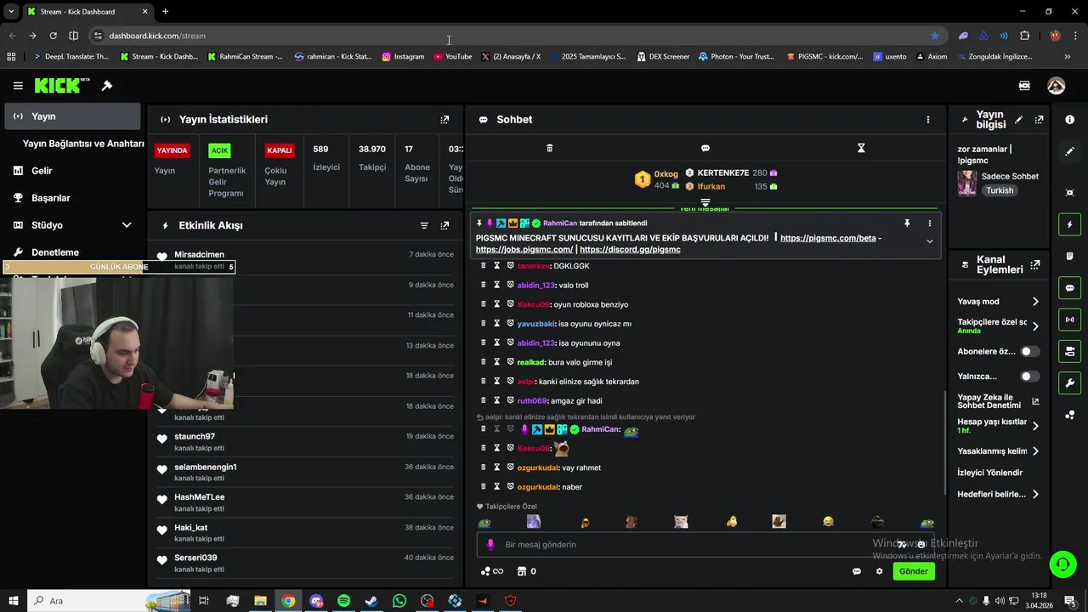
Task: Open Hedefleri belirle arrow
Action: (x=1035, y=494)
